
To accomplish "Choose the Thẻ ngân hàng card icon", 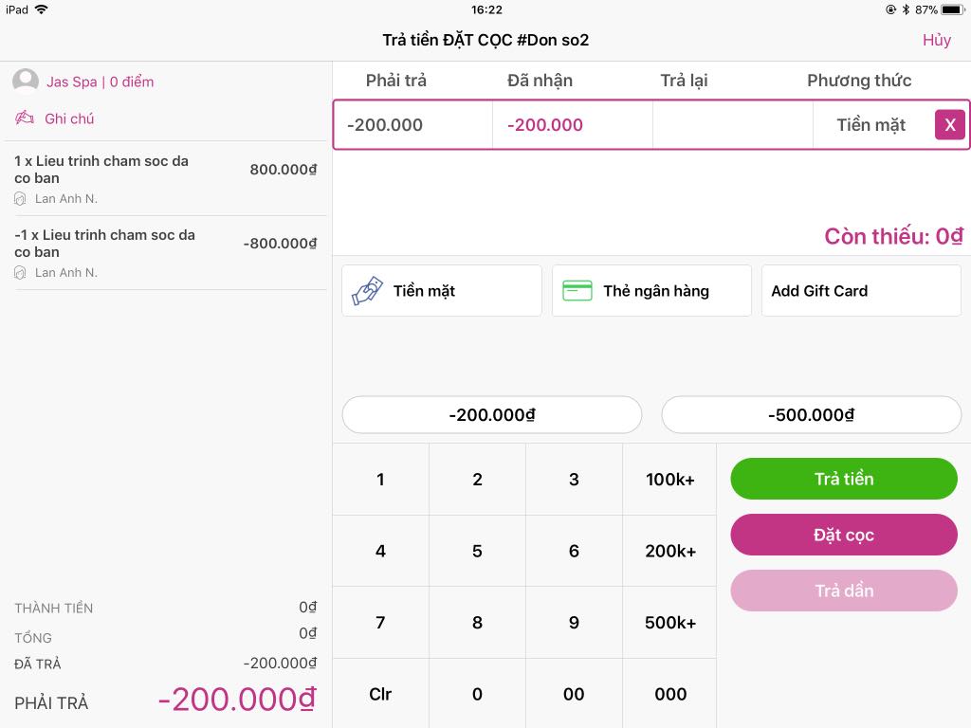I will [577, 291].
